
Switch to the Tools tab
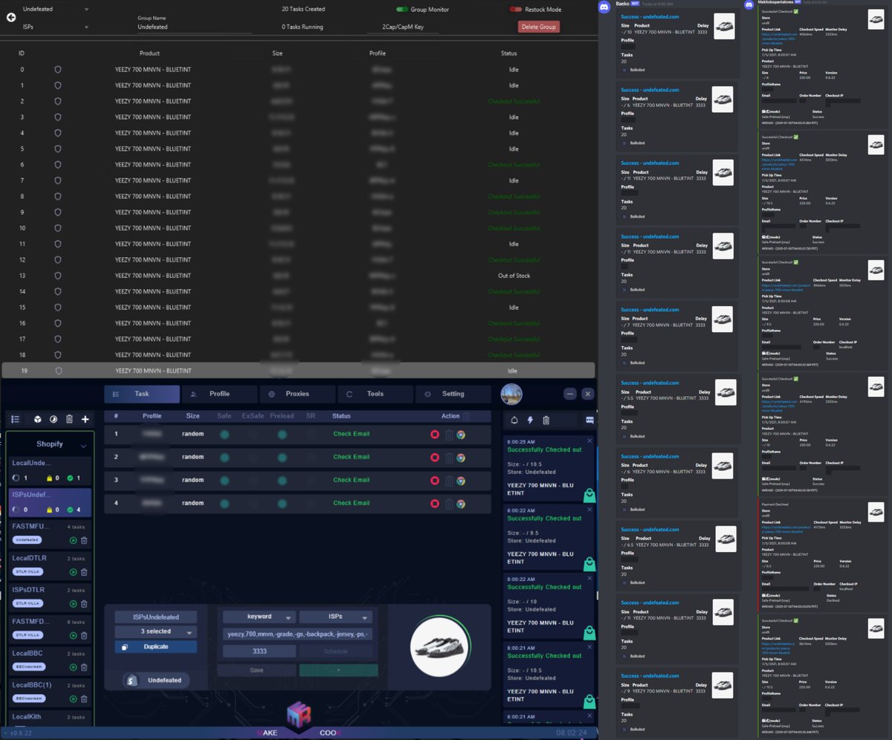(375, 394)
